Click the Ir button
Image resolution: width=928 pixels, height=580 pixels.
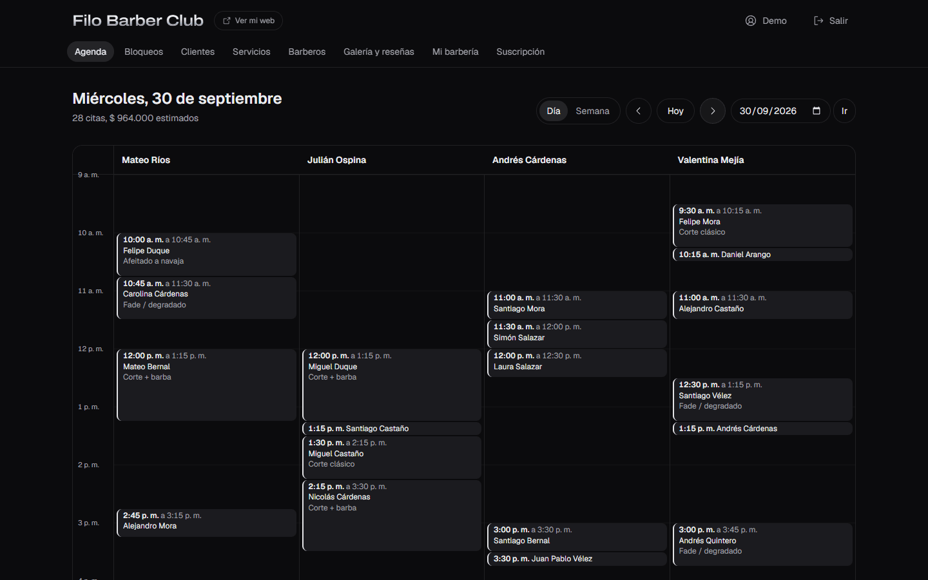[x=844, y=111]
